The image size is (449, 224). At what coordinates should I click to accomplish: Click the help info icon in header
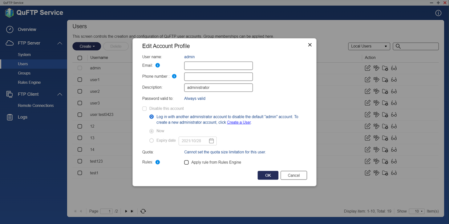tap(438, 13)
